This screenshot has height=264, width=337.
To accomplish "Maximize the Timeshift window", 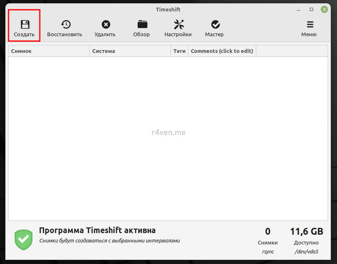I will pyautogui.click(x=311, y=9).
